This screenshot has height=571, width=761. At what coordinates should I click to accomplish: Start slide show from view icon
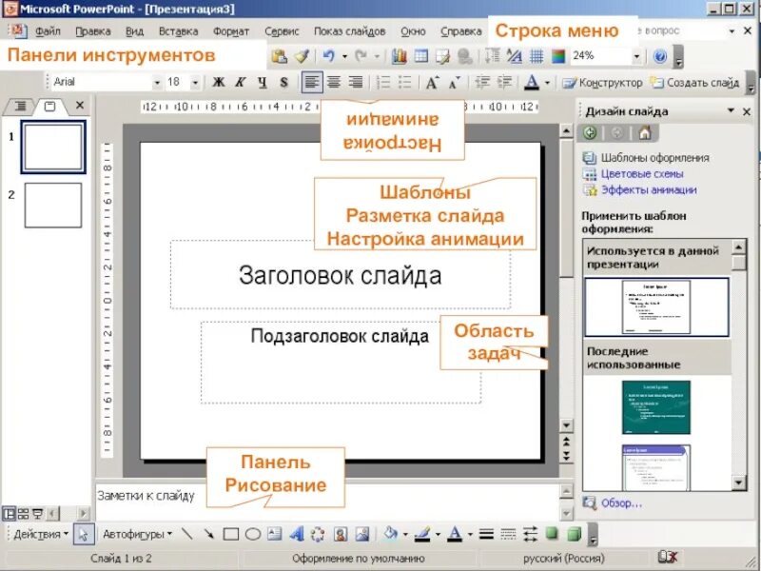37,513
